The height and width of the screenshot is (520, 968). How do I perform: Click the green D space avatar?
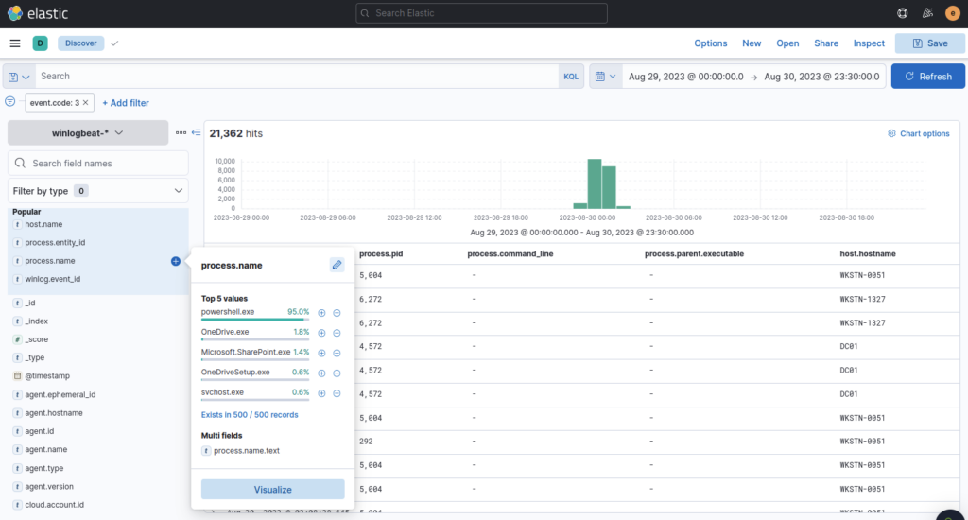(40, 43)
